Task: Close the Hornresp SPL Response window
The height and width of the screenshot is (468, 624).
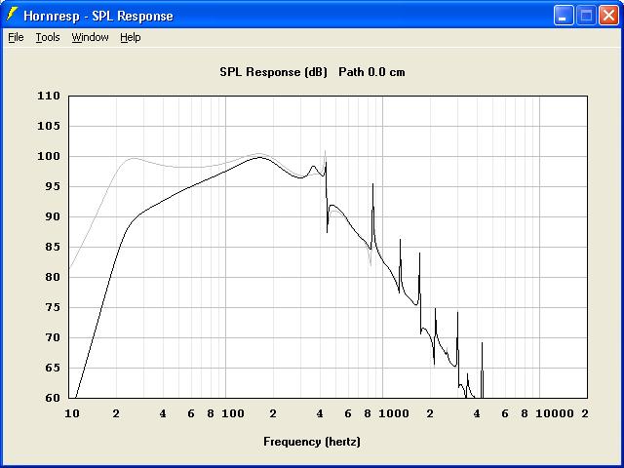Action: pyautogui.click(x=608, y=16)
